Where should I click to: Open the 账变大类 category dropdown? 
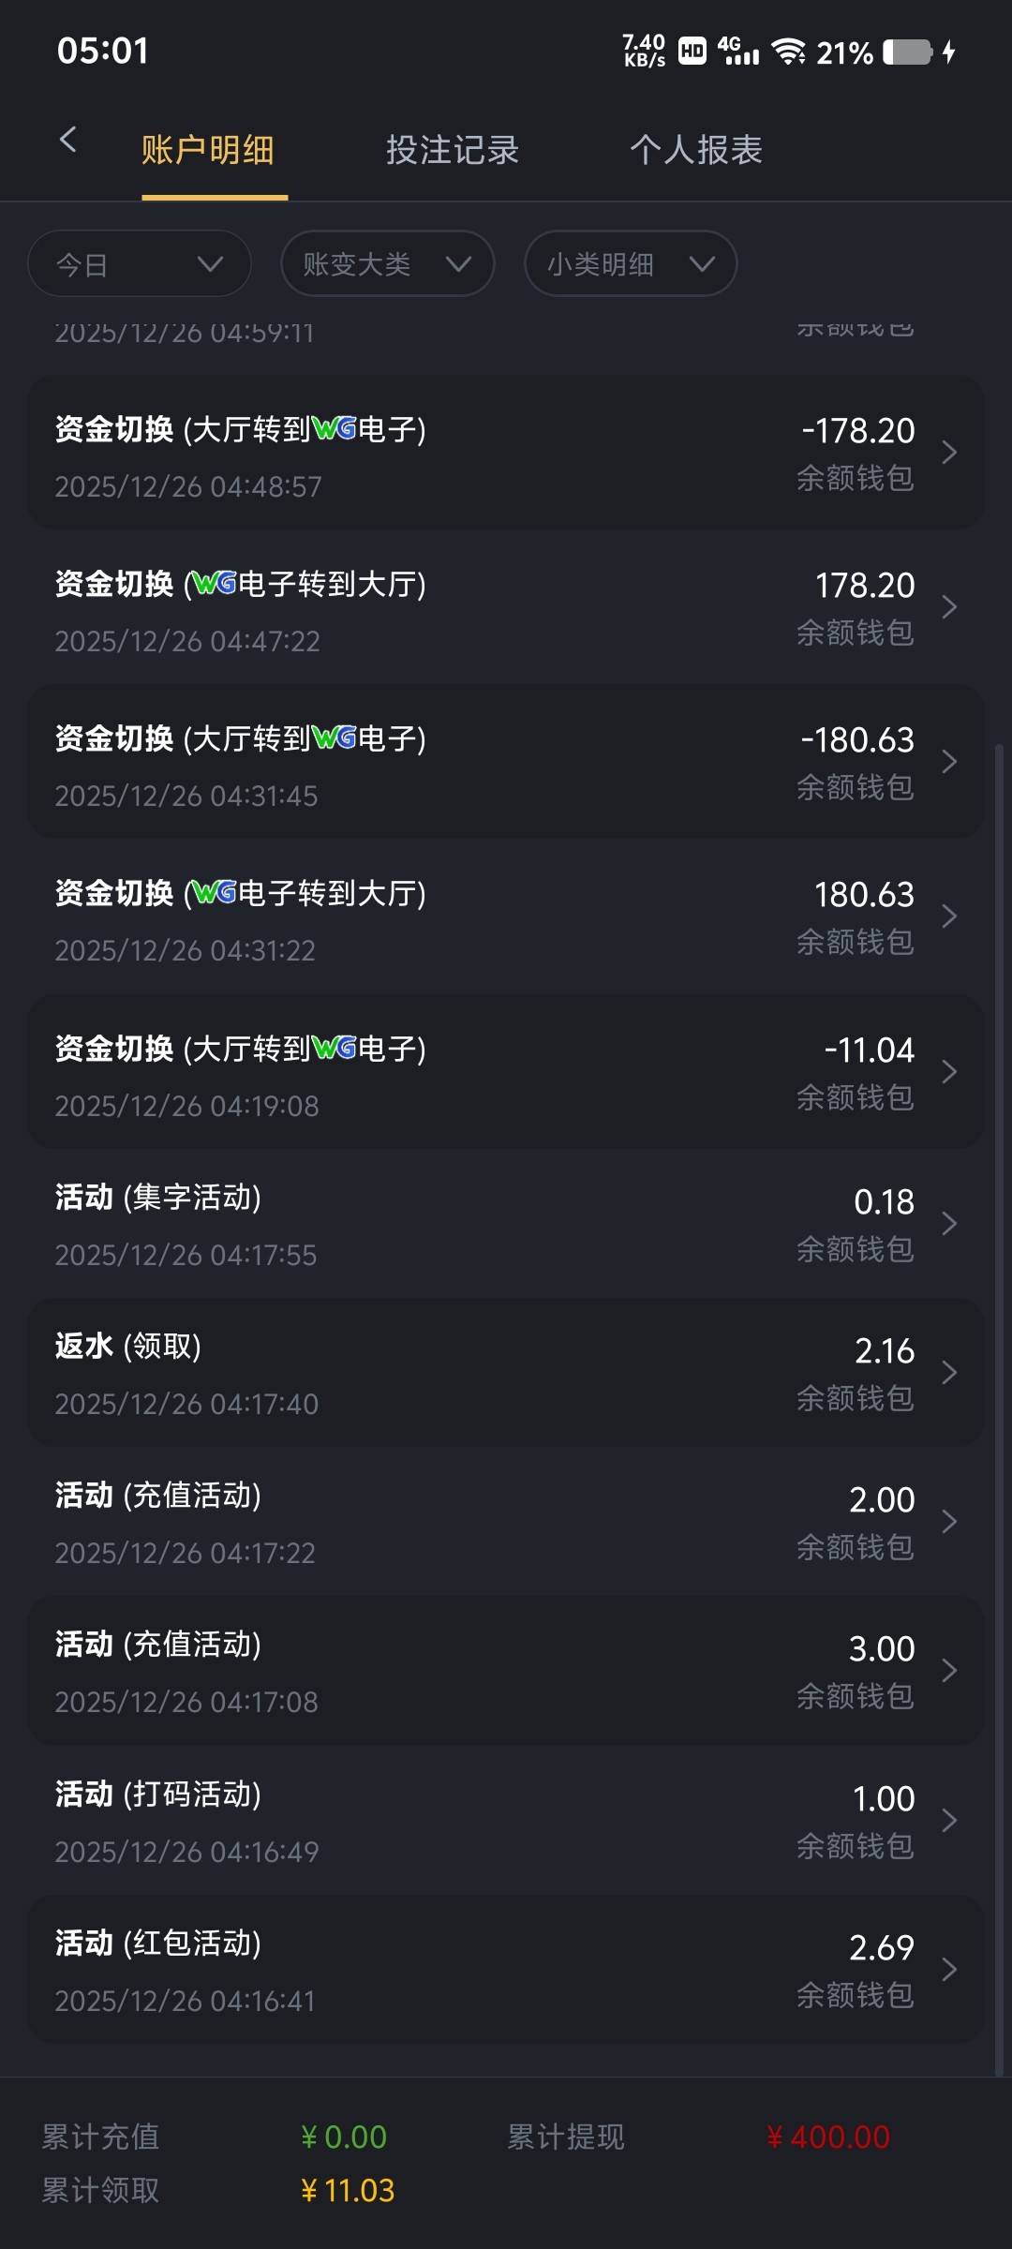tap(387, 264)
